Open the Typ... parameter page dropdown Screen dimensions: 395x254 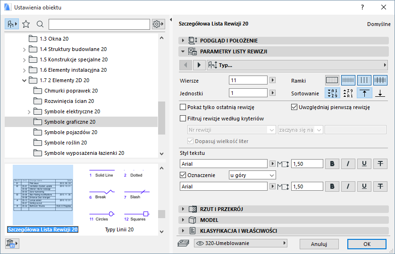pyautogui.click(x=297, y=65)
